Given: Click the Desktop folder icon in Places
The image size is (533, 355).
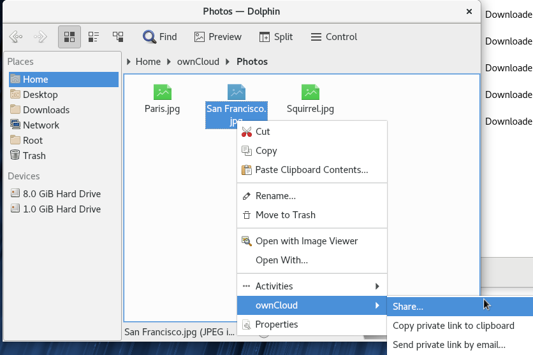Looking at the screenshot, I should (x=15, y=94).
